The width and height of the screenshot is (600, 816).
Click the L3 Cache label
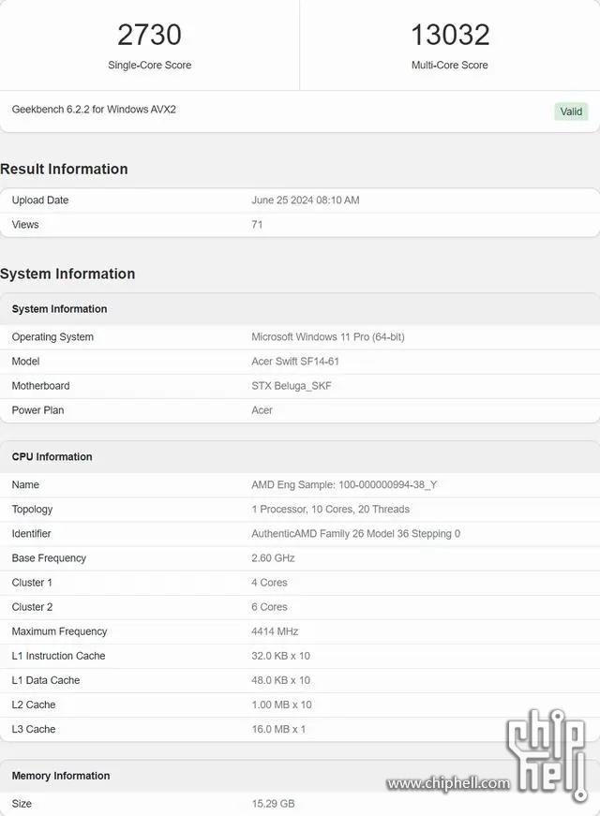(34, 730)
